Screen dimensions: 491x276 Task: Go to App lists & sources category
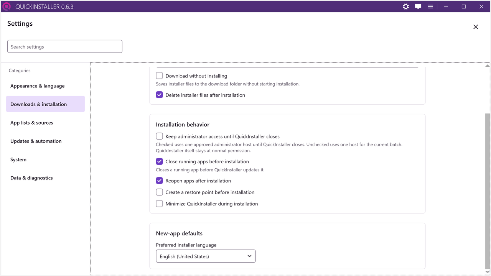click(x=45, y=123)
